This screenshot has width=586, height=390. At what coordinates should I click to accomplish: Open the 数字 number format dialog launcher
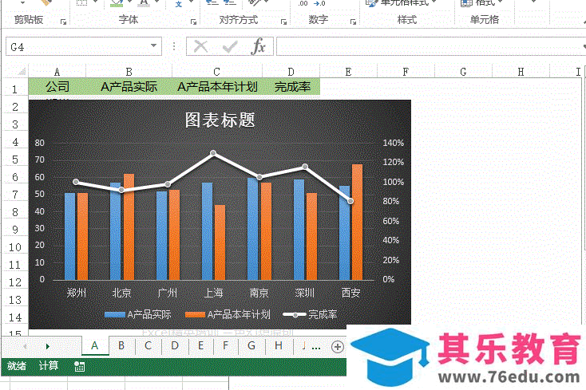(x=353, y=22)
